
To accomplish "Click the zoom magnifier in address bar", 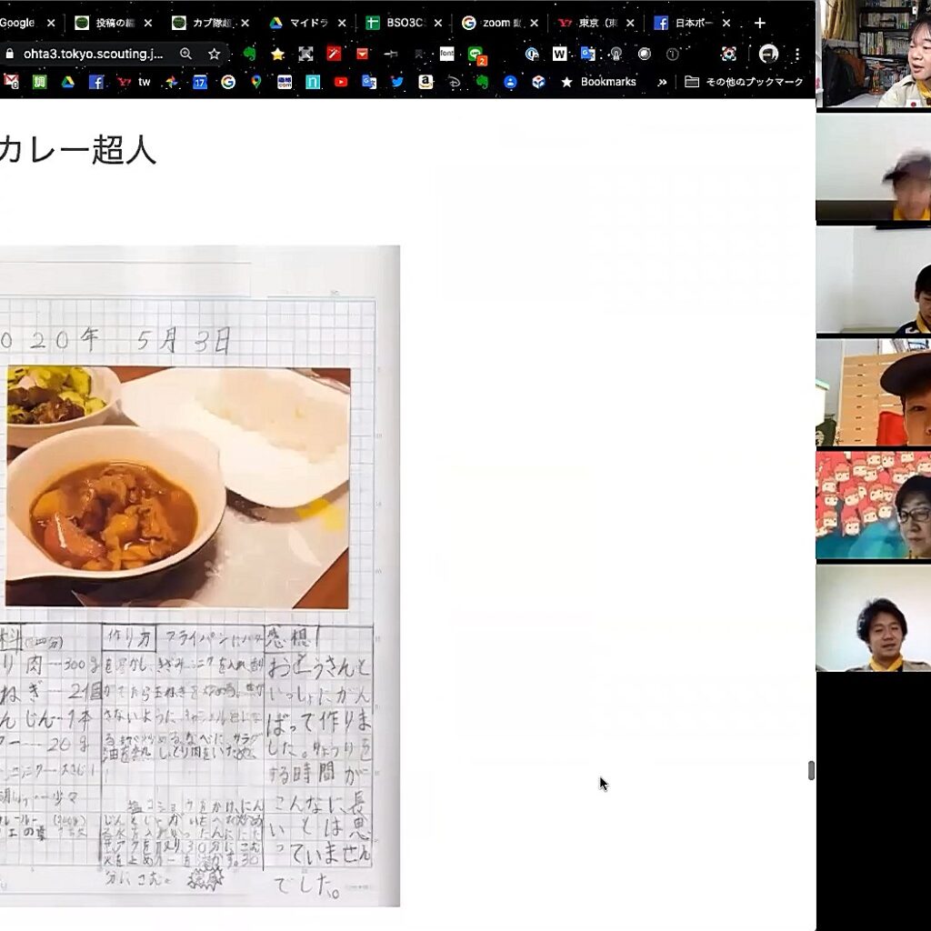I will (185, 54).
